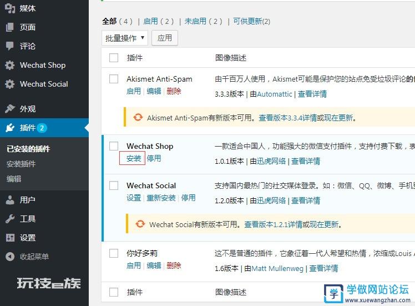The image size is (415, 306).
Task: Check the Akismet Anti-Spam plugin checkbox
Action: [x=114, y=79]
